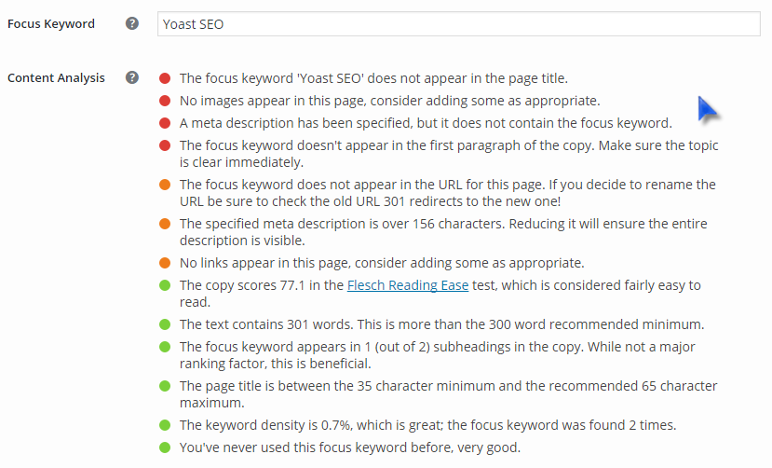The height and width of the screenshot is (468, 772).
Task: Click red dot beside no images warning
Action: pyautogui.click(x=165, y=101)
